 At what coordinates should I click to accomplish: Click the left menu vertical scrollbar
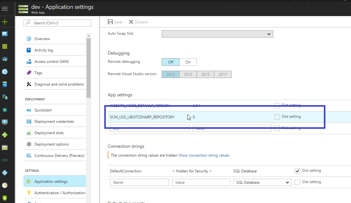[88, 66]
